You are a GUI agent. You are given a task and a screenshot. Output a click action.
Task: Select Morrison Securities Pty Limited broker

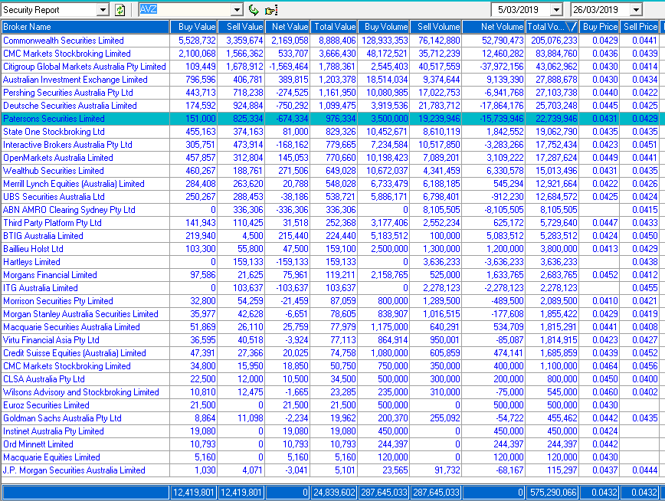click(58, 301)
